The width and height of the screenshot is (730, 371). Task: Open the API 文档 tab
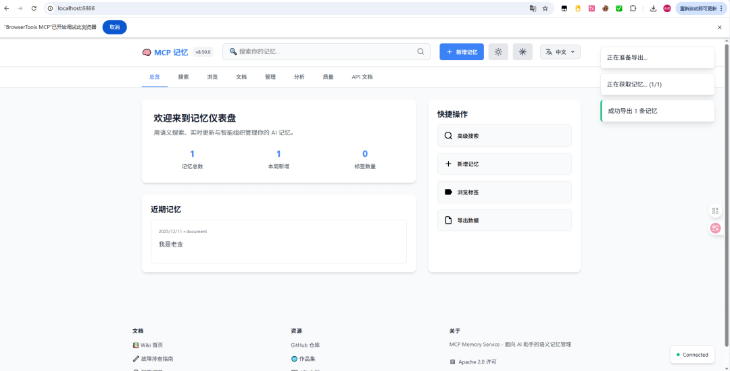362,77
